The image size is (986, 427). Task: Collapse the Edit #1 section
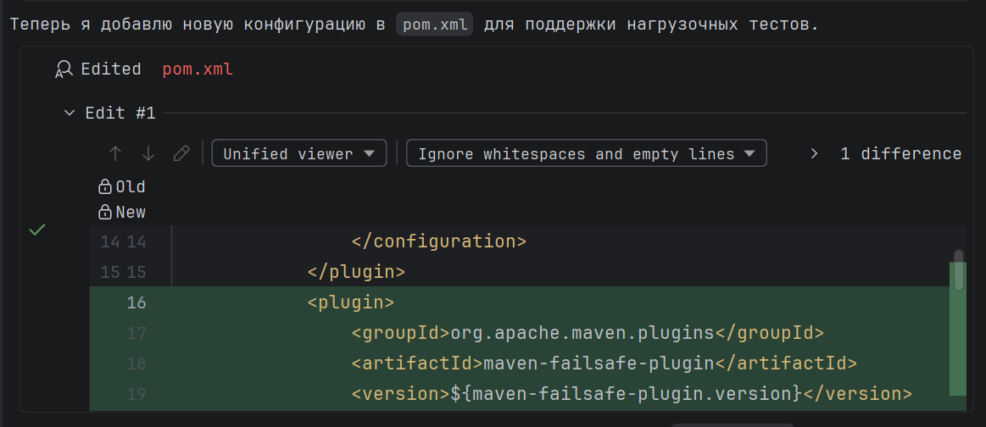(x=70, y=113)
